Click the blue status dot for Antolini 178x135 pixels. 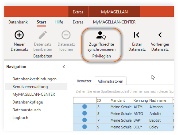click(85, 113)
